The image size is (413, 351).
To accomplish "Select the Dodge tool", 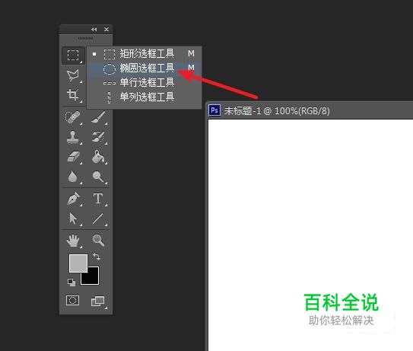I will click(x=98, y=177).
